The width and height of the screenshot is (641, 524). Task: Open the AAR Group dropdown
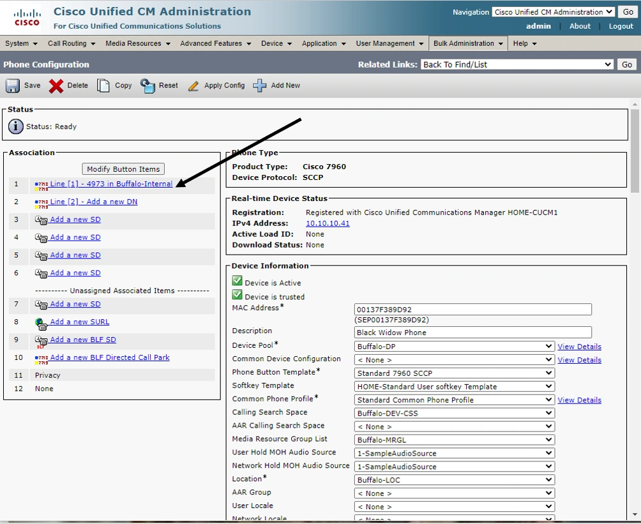click(454, 493)
